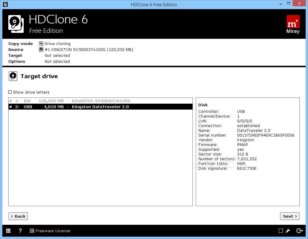Screen dimensions: 308x239
Task: Click the source disk icon next to KINGSTON SV300S37A120G
Action: 41,49
